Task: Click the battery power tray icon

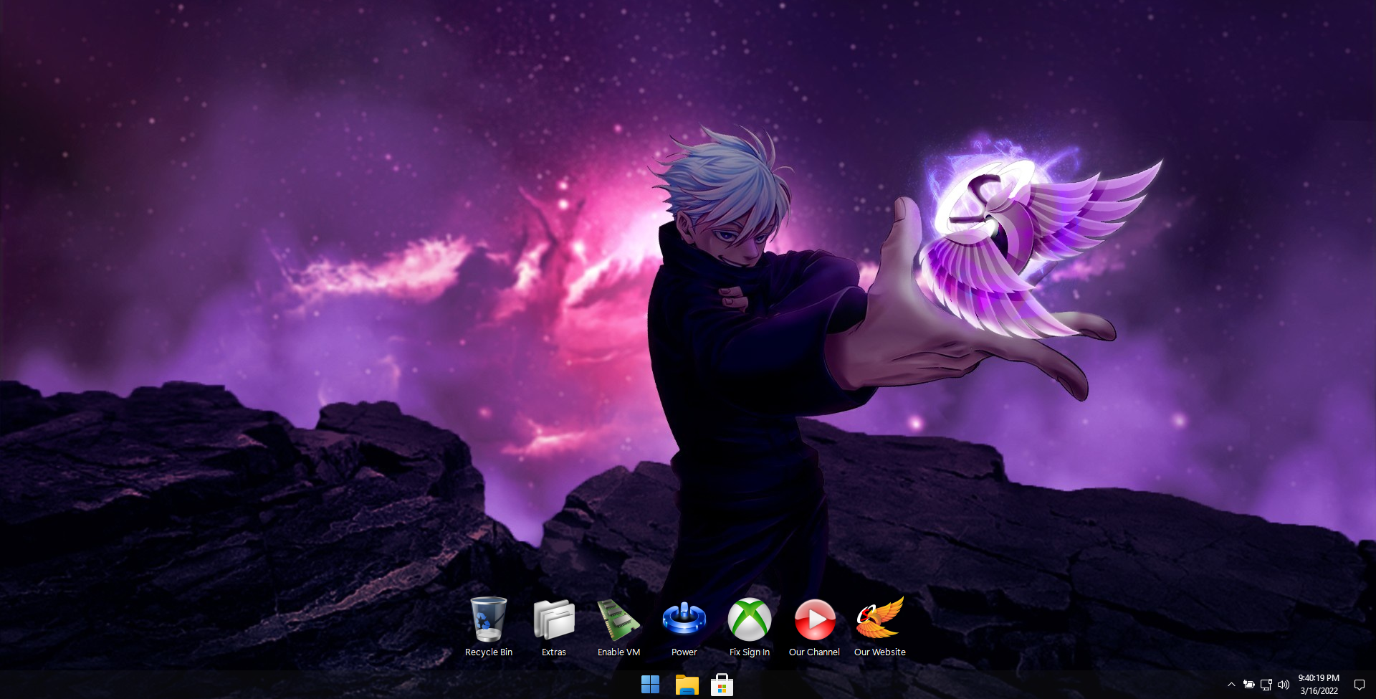Action: coord(1248,685)
